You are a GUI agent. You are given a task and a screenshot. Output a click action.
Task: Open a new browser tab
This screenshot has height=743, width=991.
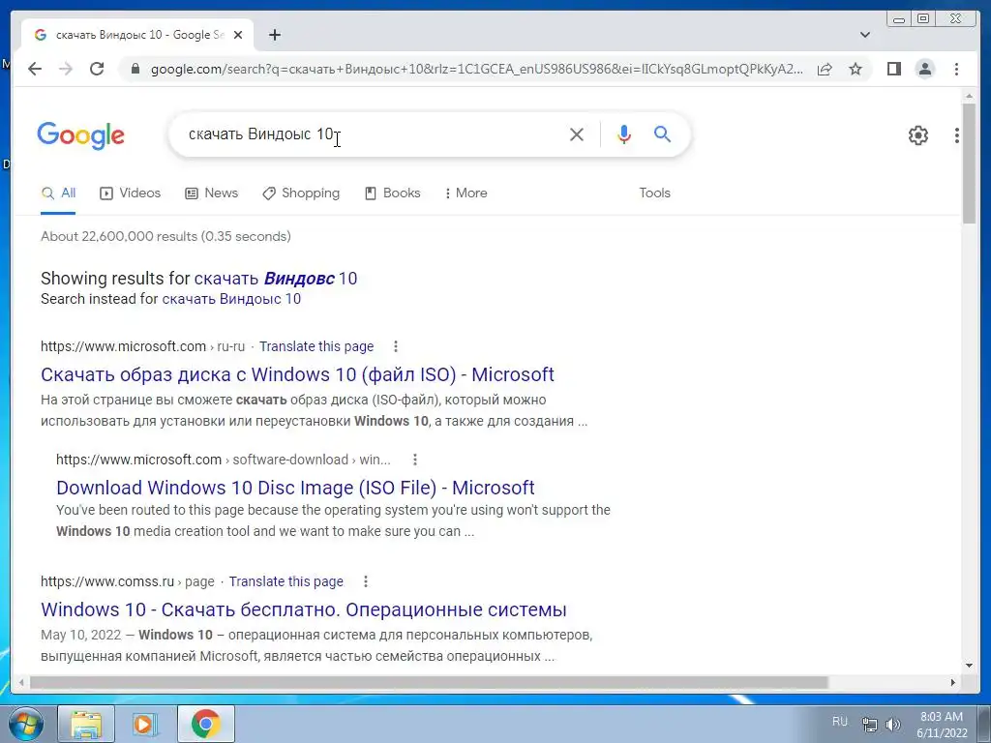tap(274, 36)
